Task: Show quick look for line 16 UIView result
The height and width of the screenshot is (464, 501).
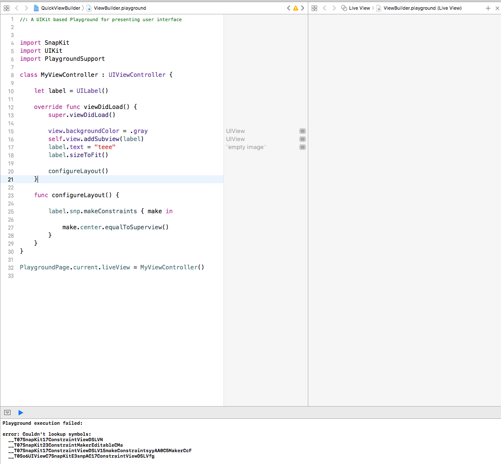Action: tap(302, 139)
